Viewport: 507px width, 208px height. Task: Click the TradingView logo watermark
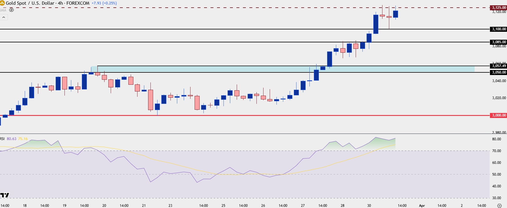[5, 195]
